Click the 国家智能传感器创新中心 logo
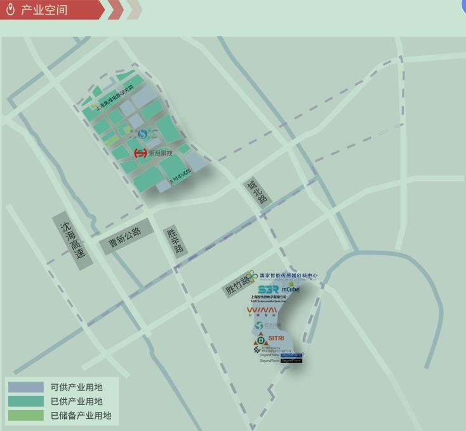Screen dimensions: 466x431 coord(251,276)
